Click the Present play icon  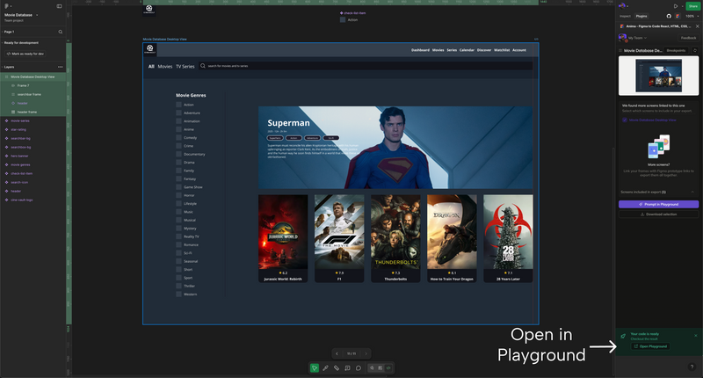[676, 6]
